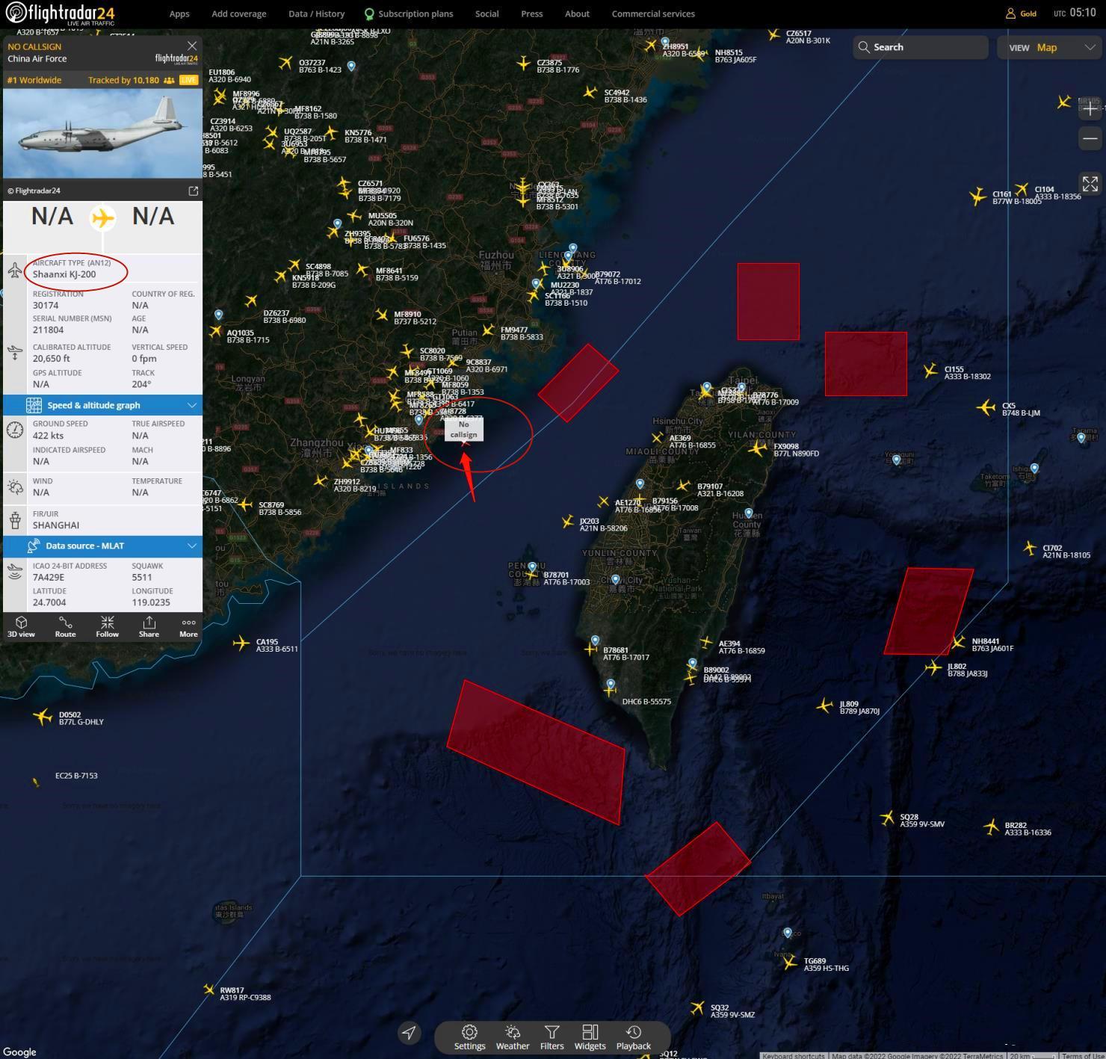
Task: Open the Data / History menu
Action: tap(316, 13)
